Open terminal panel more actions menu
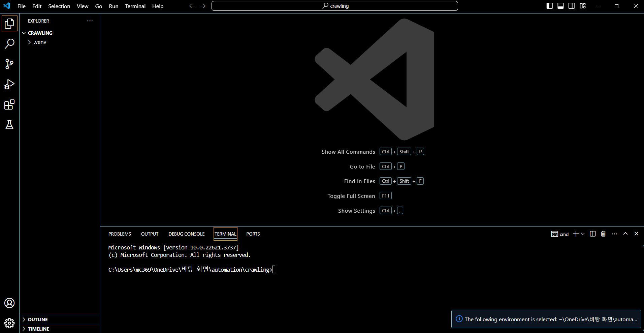This screenshot has height=333, width=644. (614, 234)
